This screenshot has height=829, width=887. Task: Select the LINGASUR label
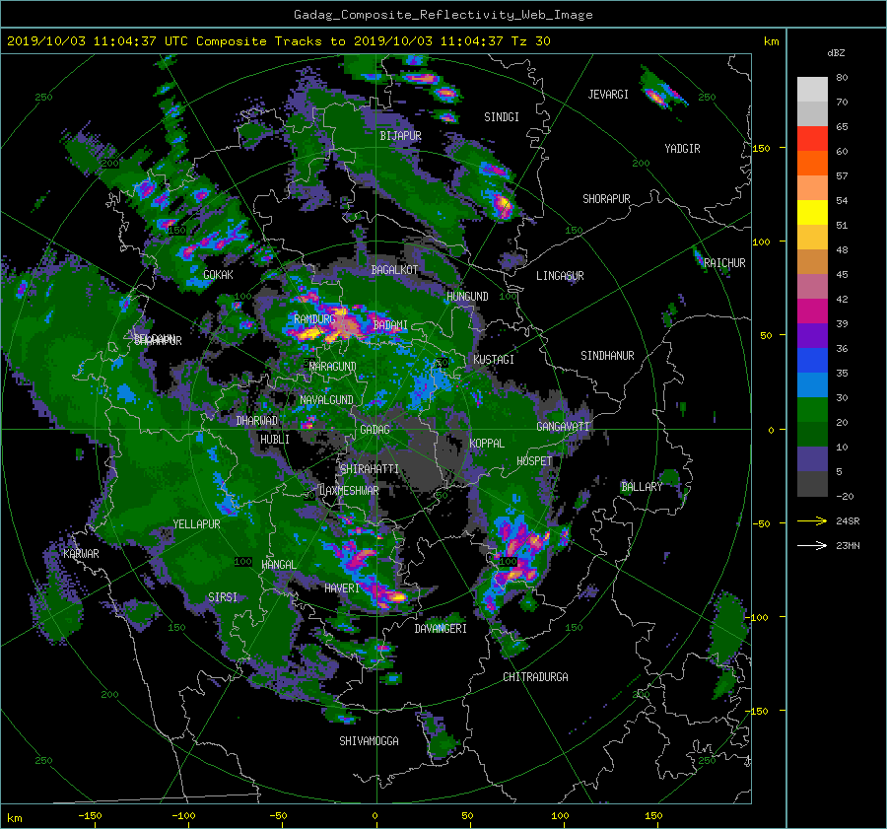tap(560, 276)
